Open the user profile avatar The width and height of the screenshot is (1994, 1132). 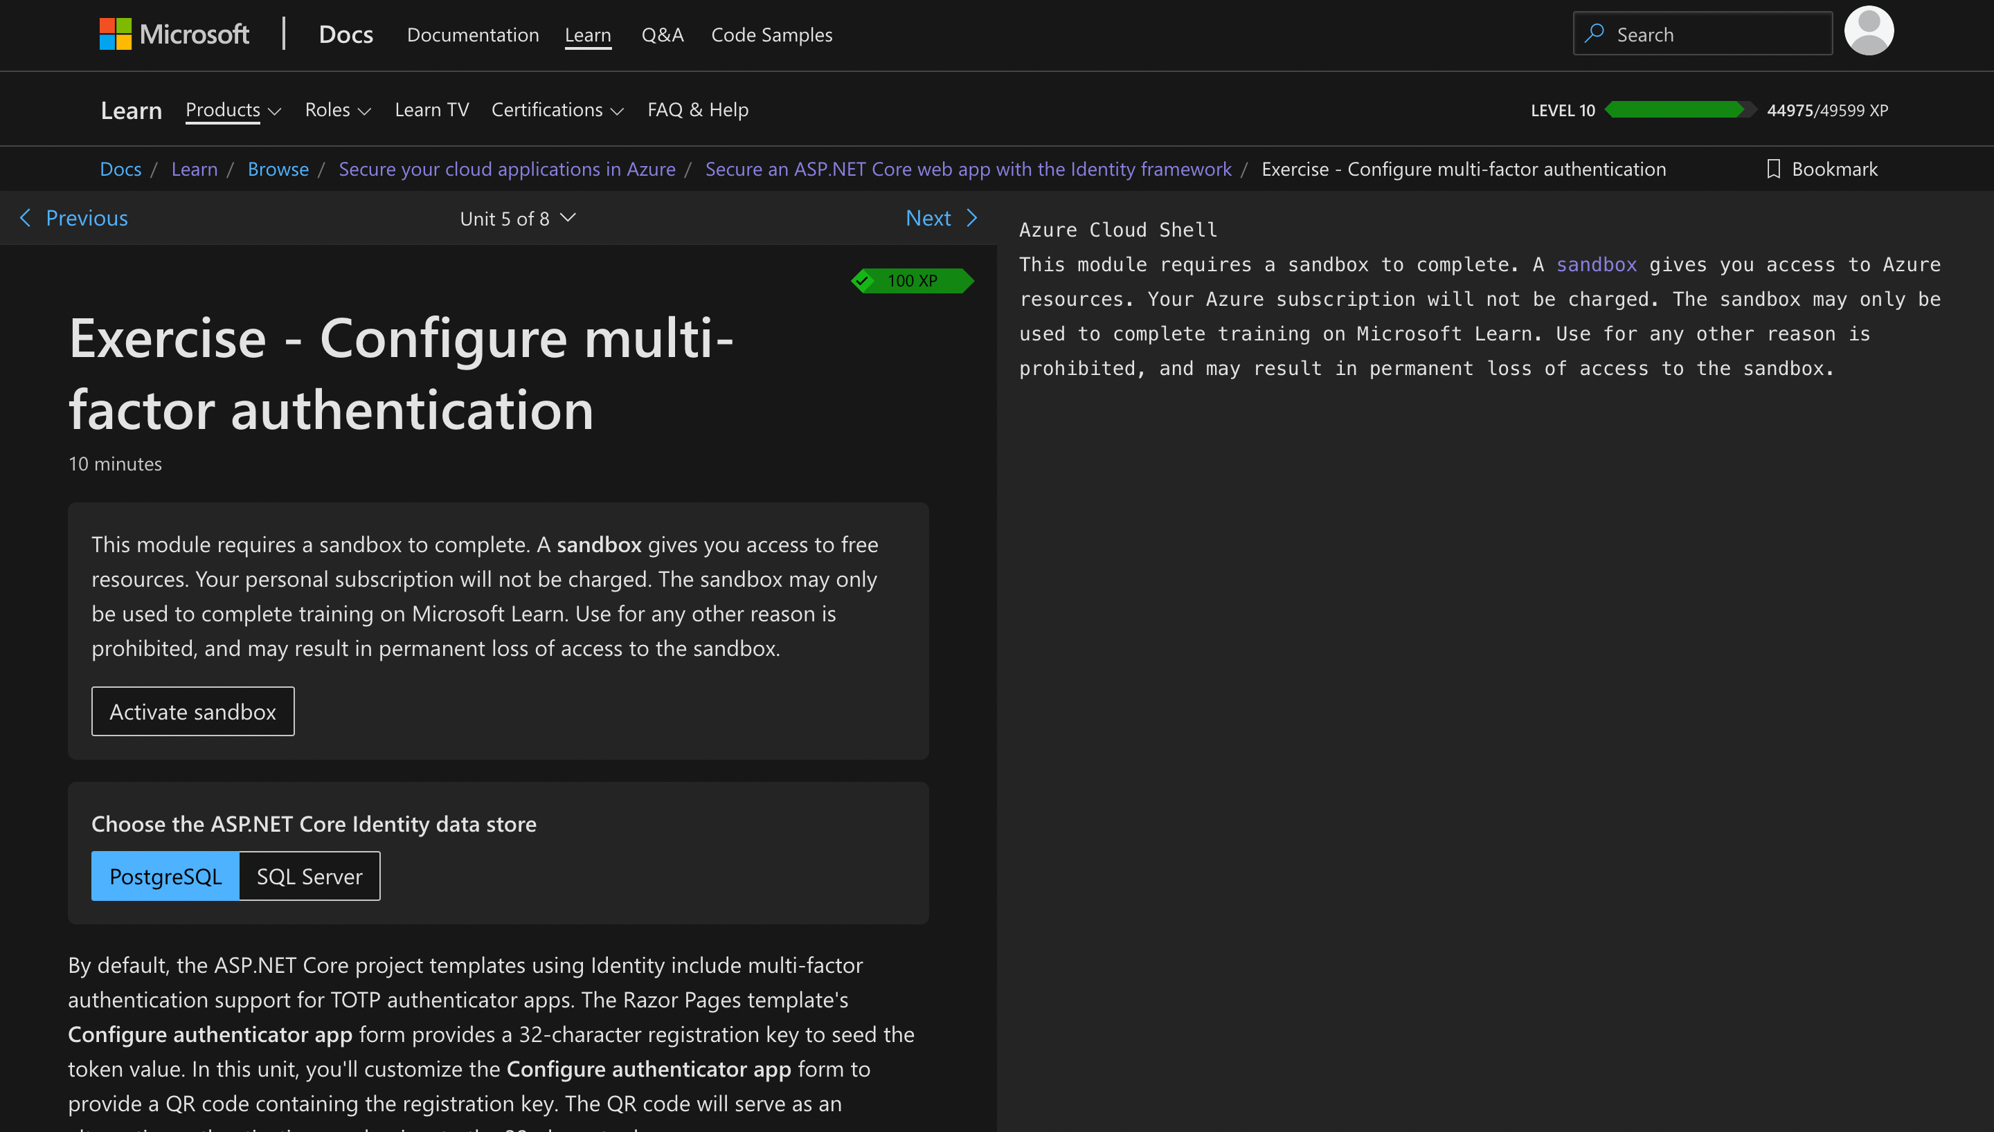pyautogui.click(x=1869, y=31)
